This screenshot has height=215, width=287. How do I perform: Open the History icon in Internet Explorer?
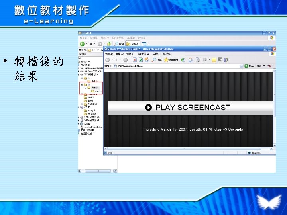183,60
